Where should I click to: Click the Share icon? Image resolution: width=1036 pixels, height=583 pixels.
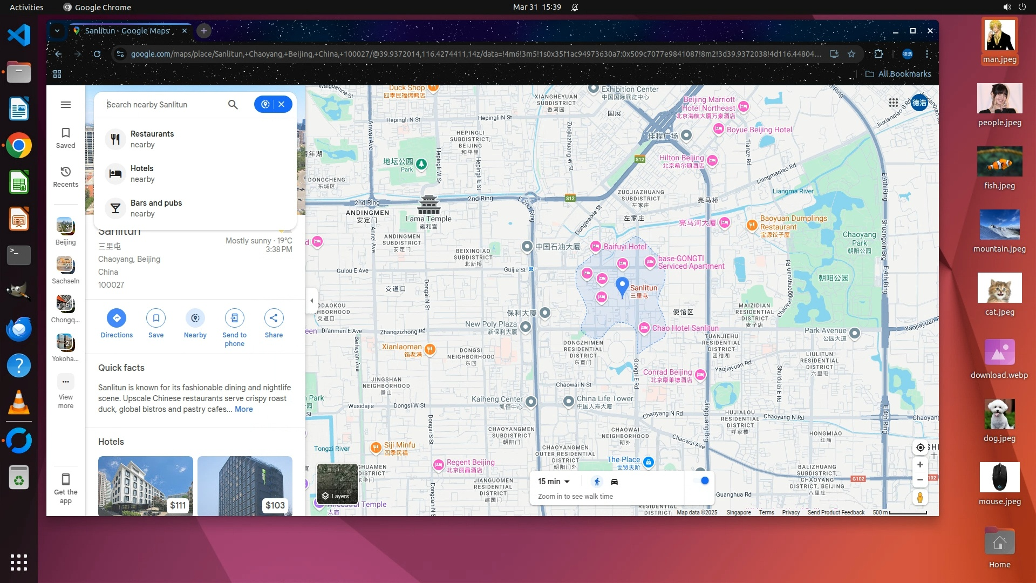tap(274, 318)
